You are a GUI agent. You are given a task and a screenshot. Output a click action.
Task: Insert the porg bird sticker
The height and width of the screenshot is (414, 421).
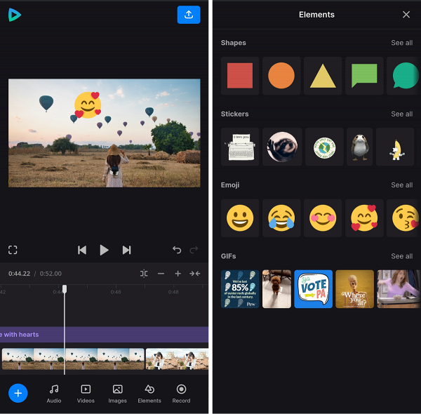(x=360, y=147)
